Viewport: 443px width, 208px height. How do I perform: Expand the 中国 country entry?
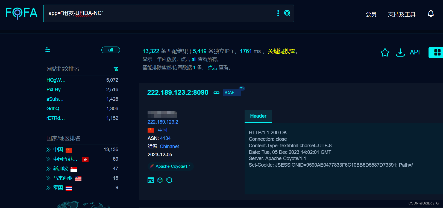click(48, 149)
